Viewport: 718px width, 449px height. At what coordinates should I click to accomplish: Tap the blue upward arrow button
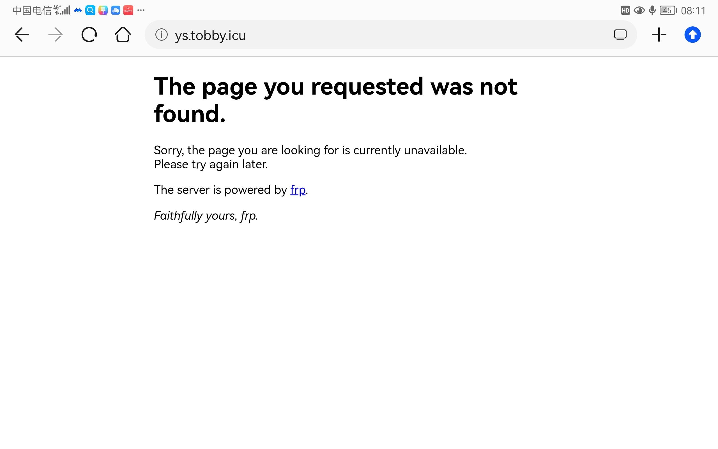coord(692,35)
